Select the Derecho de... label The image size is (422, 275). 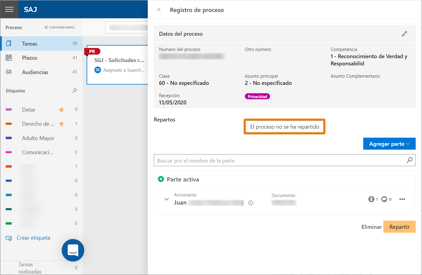point(38,124)
